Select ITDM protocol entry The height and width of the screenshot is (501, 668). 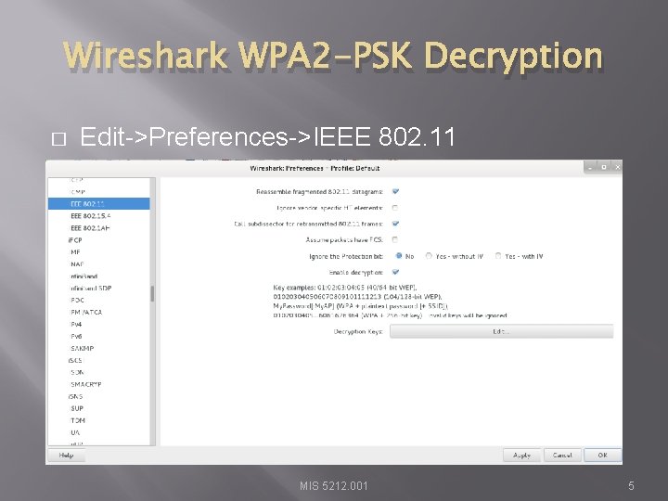[x=99, y=420]
